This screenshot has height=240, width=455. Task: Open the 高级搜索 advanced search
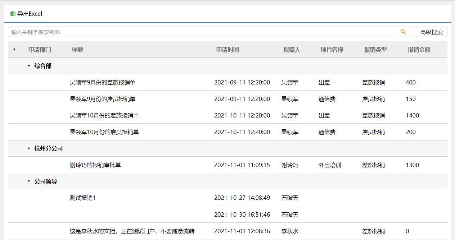[x=431, y=32]
